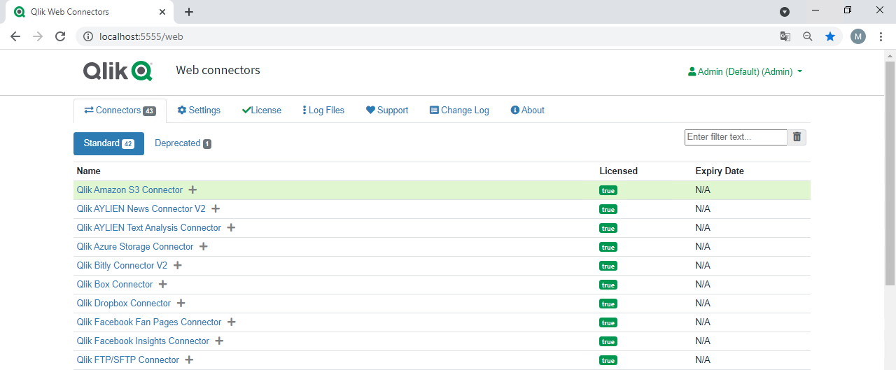The width and height of the screenshot is (896, 370).
Task: View site information icon in address bar
Action: click(88, 36)
